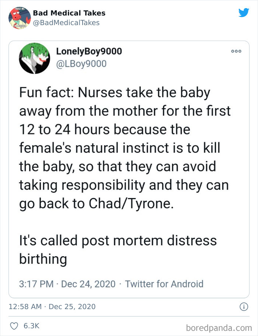Open the embedded quoted tweet card

tap(129, 166)
